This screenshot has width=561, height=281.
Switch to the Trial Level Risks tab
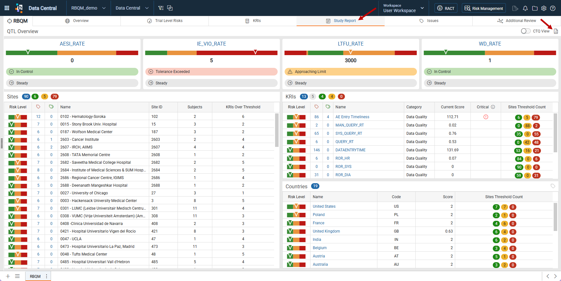(x=165, y=21)
